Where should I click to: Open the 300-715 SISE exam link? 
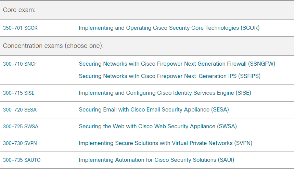pos(18,93)
